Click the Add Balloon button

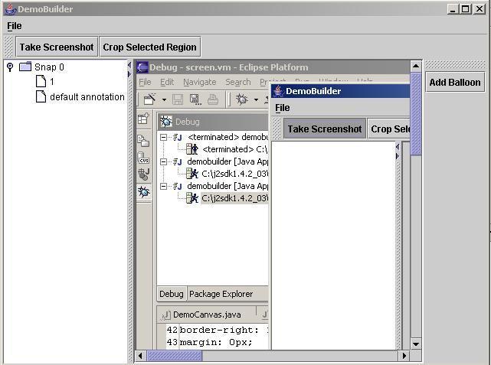click(455, 83)
